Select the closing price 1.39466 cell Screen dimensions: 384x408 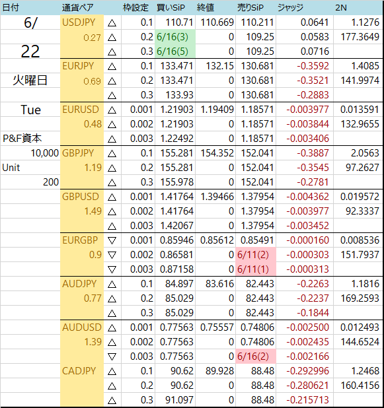[x=215, y=197]
